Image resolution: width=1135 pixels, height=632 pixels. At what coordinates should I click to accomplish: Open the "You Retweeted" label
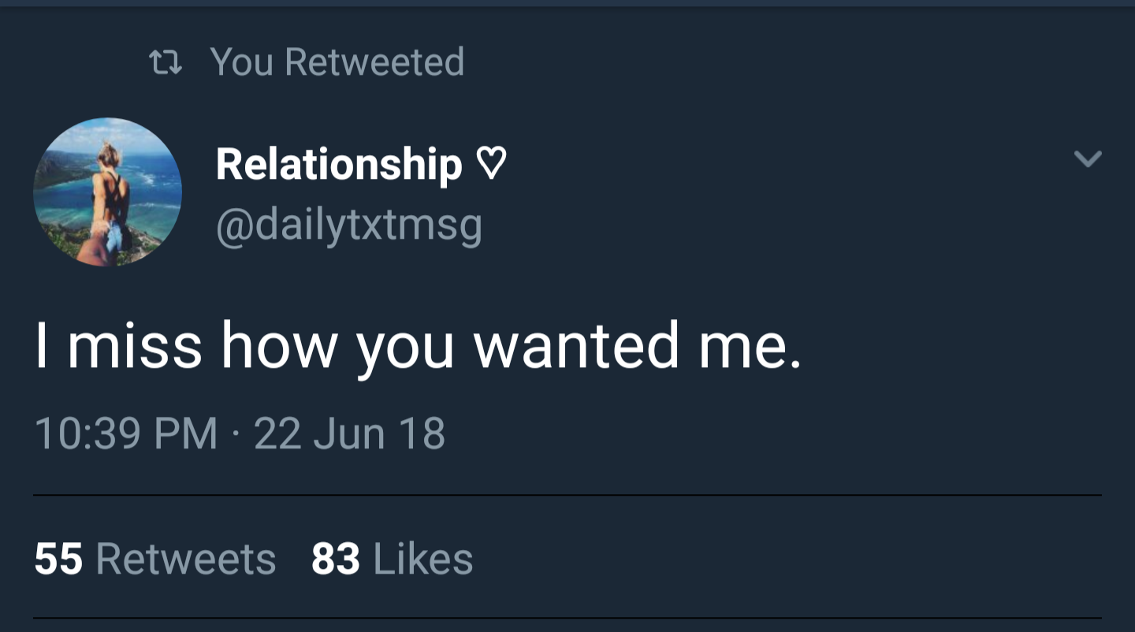coord(337,61)
